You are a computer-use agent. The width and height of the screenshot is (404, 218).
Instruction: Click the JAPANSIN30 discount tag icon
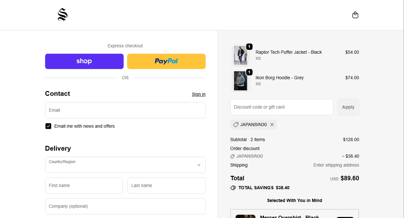[236, 125]
